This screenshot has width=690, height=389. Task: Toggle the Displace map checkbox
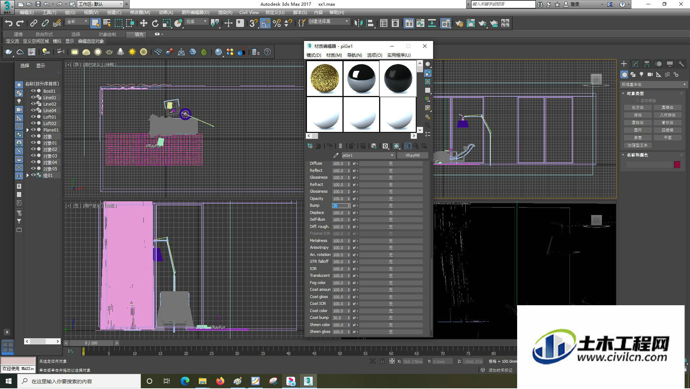(x=354, y=213)
